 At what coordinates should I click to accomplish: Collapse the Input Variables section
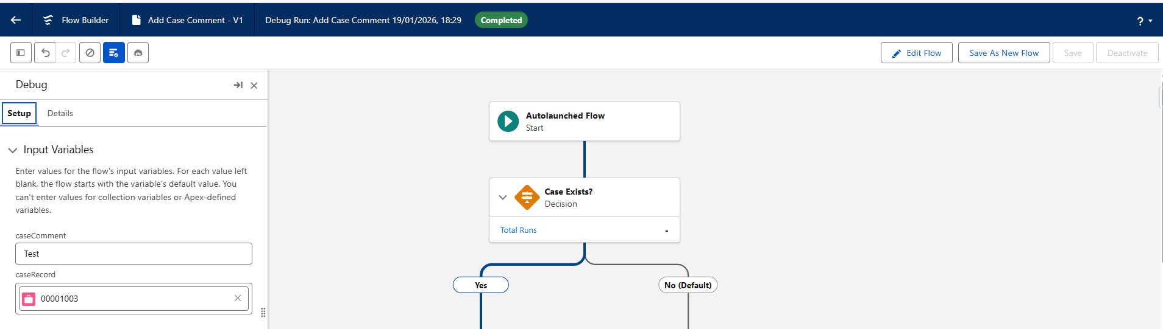13,150
